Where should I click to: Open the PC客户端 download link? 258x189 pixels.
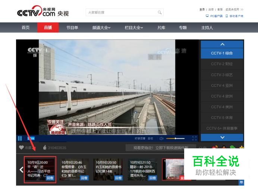(214, 16)
